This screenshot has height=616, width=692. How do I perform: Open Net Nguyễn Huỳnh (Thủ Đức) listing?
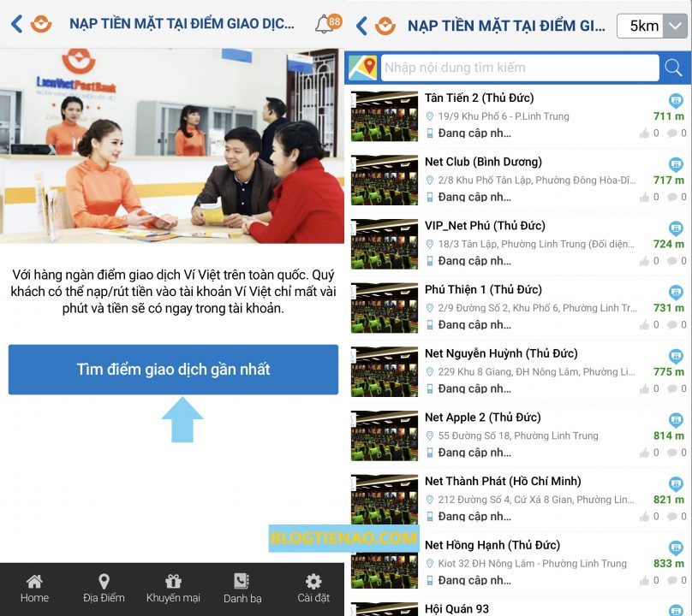point(518,371)
